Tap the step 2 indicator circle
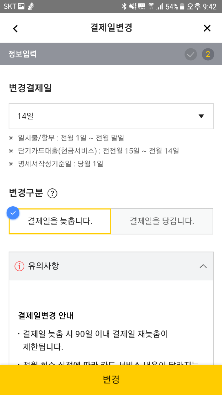The width and height of the screenshot is (222, 395). pos(208,54)
